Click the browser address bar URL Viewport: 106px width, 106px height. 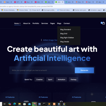26,6
